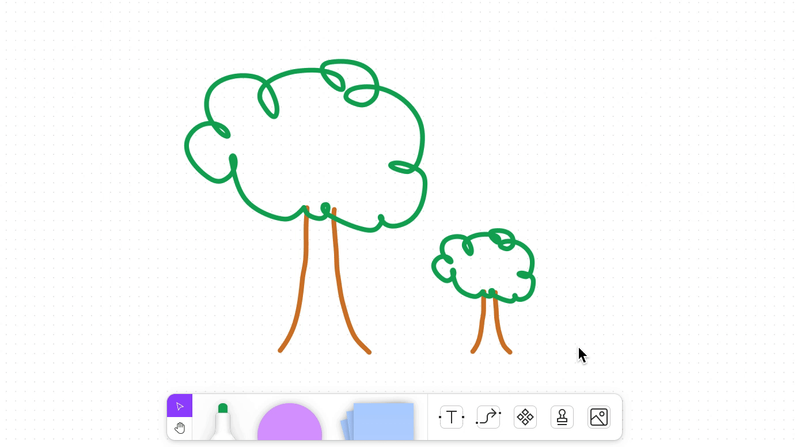Viewport: 796px width, 447px height.
Task: Activate the Text tool
Action: (452, 417)
